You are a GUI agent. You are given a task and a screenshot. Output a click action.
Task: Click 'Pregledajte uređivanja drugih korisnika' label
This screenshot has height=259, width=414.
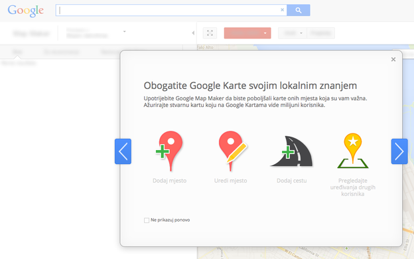pyautogui.click(x=353, y=187)
